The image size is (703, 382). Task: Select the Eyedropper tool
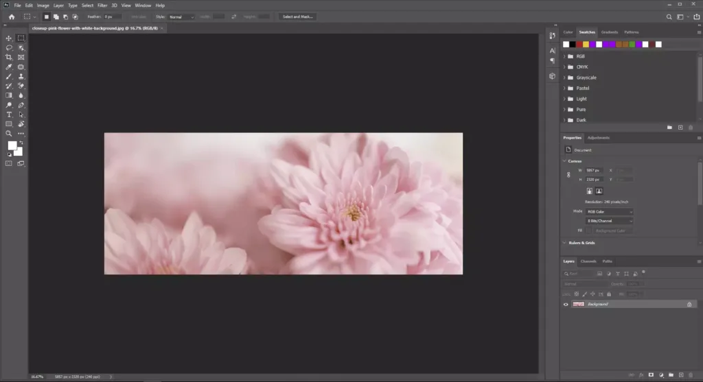pyautogui.click(x=8, y=67)
